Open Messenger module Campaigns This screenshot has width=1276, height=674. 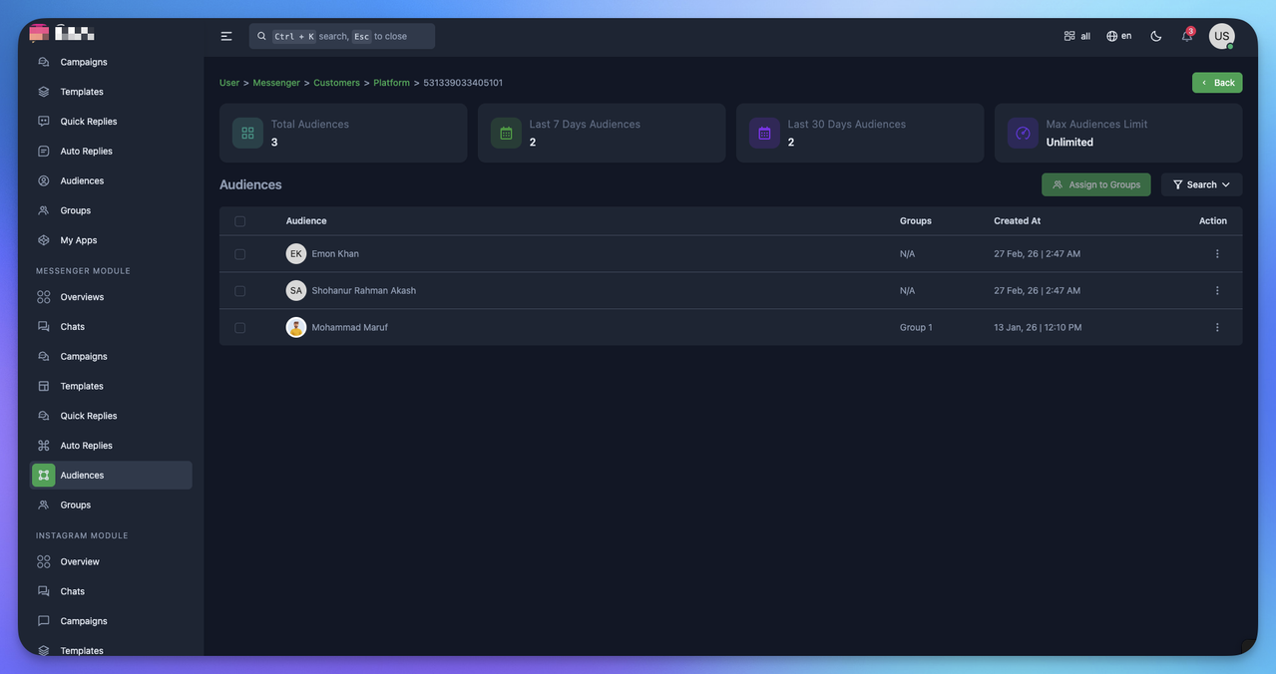[x=112, y=357]
